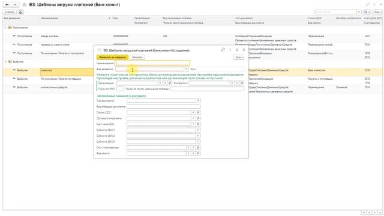The width and height of the screenshot is (384, 216).
Task: Click the link icon in dialog title bar
Action: pyautogui.click(x=223, y=50)
